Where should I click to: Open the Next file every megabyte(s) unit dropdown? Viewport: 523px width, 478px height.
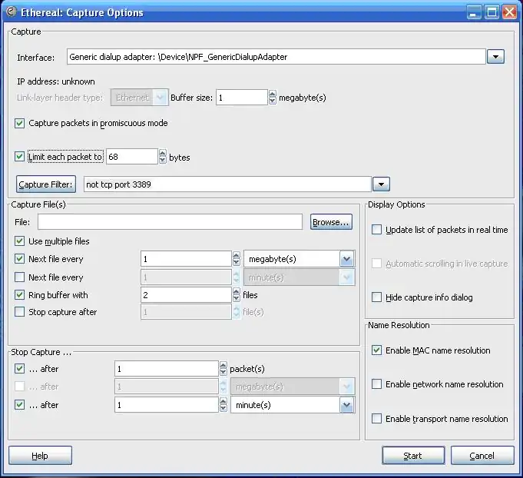pyautogui.click(x=346, y=260)
